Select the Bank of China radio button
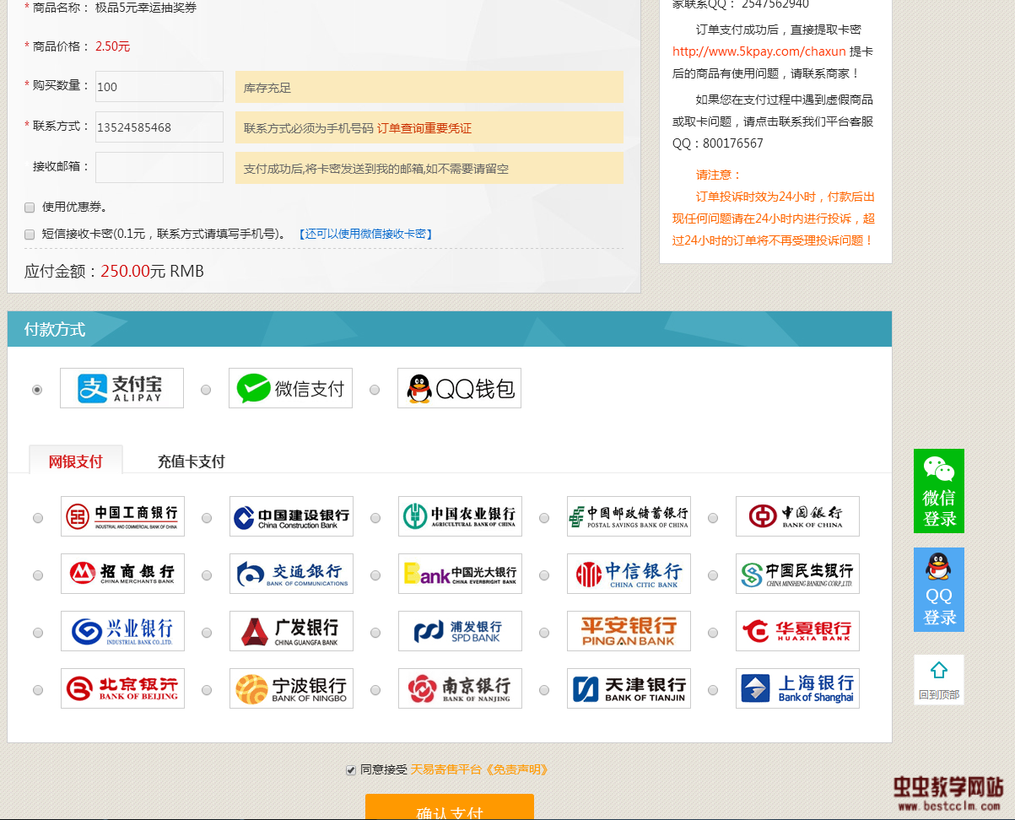The image size is (1015, 820). pyautogui.click(x=713, y=518)
